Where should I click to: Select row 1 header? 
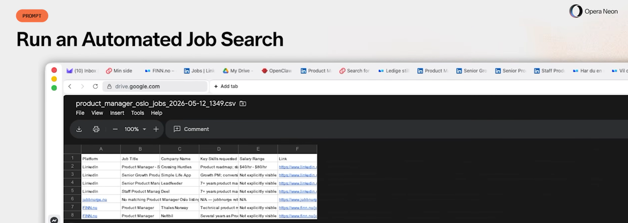[x=73, y=158]
